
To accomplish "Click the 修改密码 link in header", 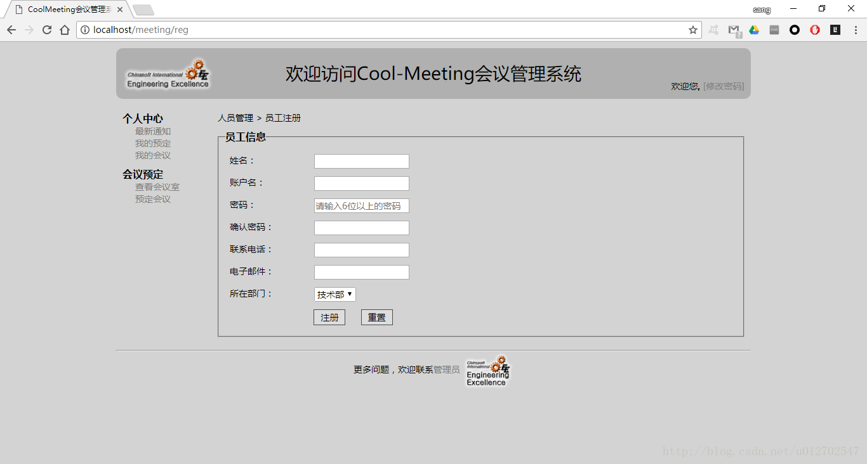I will click(x=724, y=86).
